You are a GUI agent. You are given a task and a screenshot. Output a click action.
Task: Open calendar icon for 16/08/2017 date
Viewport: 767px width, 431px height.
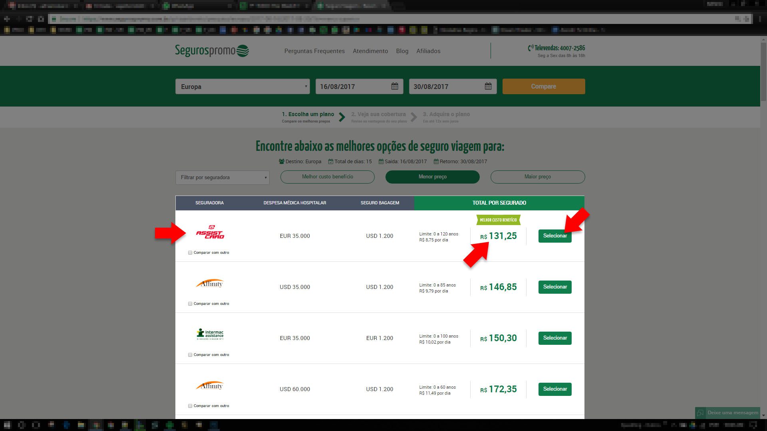[x=395, y=86]
